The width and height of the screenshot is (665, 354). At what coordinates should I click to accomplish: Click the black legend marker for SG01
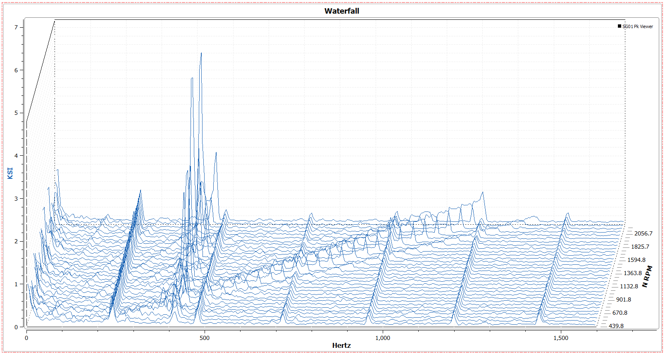point(620,26)
